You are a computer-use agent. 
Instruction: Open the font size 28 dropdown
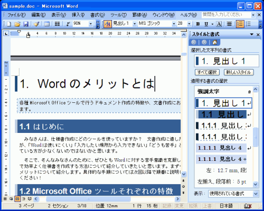[189, 24]
